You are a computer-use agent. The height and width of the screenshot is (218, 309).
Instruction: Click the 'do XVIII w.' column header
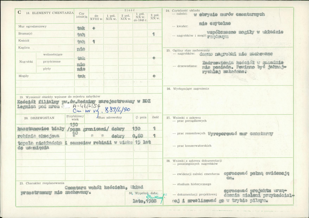tap(96, 17)
